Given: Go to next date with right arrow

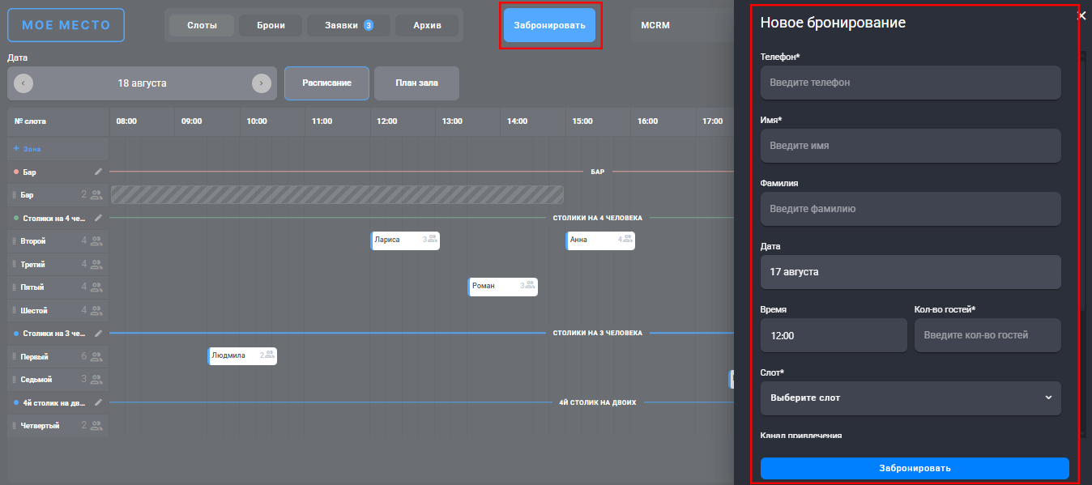Looking at the screenshot, I should pos(261,83).
